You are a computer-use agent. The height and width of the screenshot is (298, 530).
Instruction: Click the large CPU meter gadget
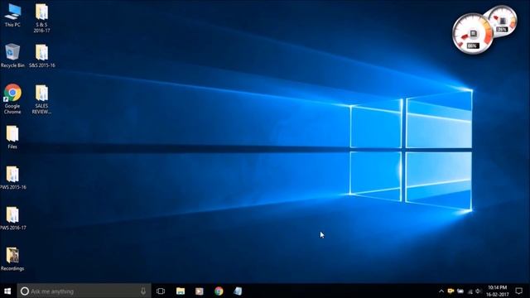tap(472, 34)
